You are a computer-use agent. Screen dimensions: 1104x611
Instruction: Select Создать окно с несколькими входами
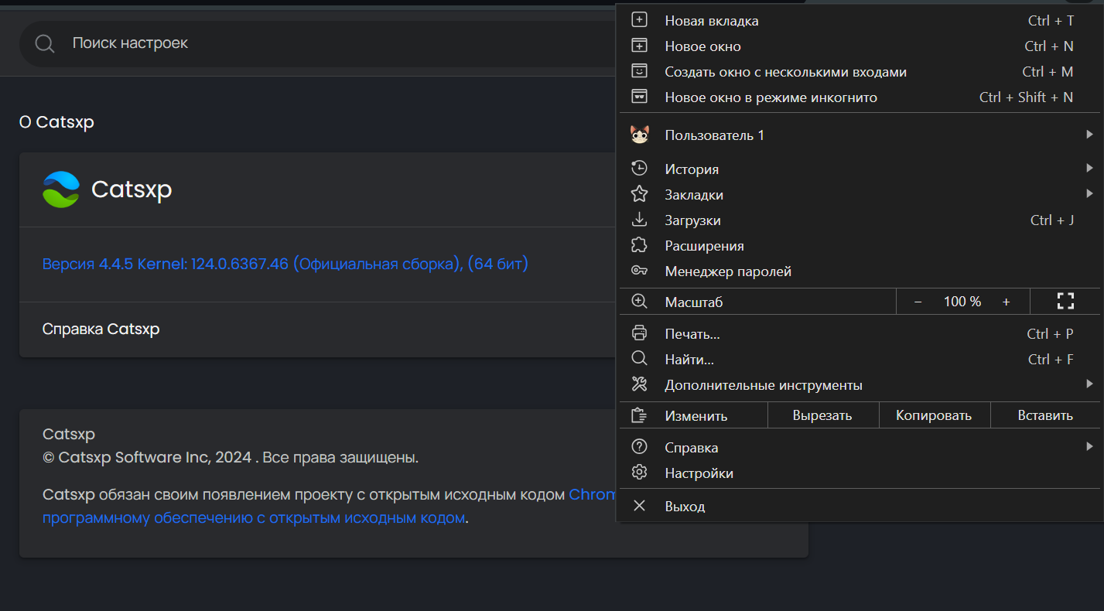click(860, 72)
